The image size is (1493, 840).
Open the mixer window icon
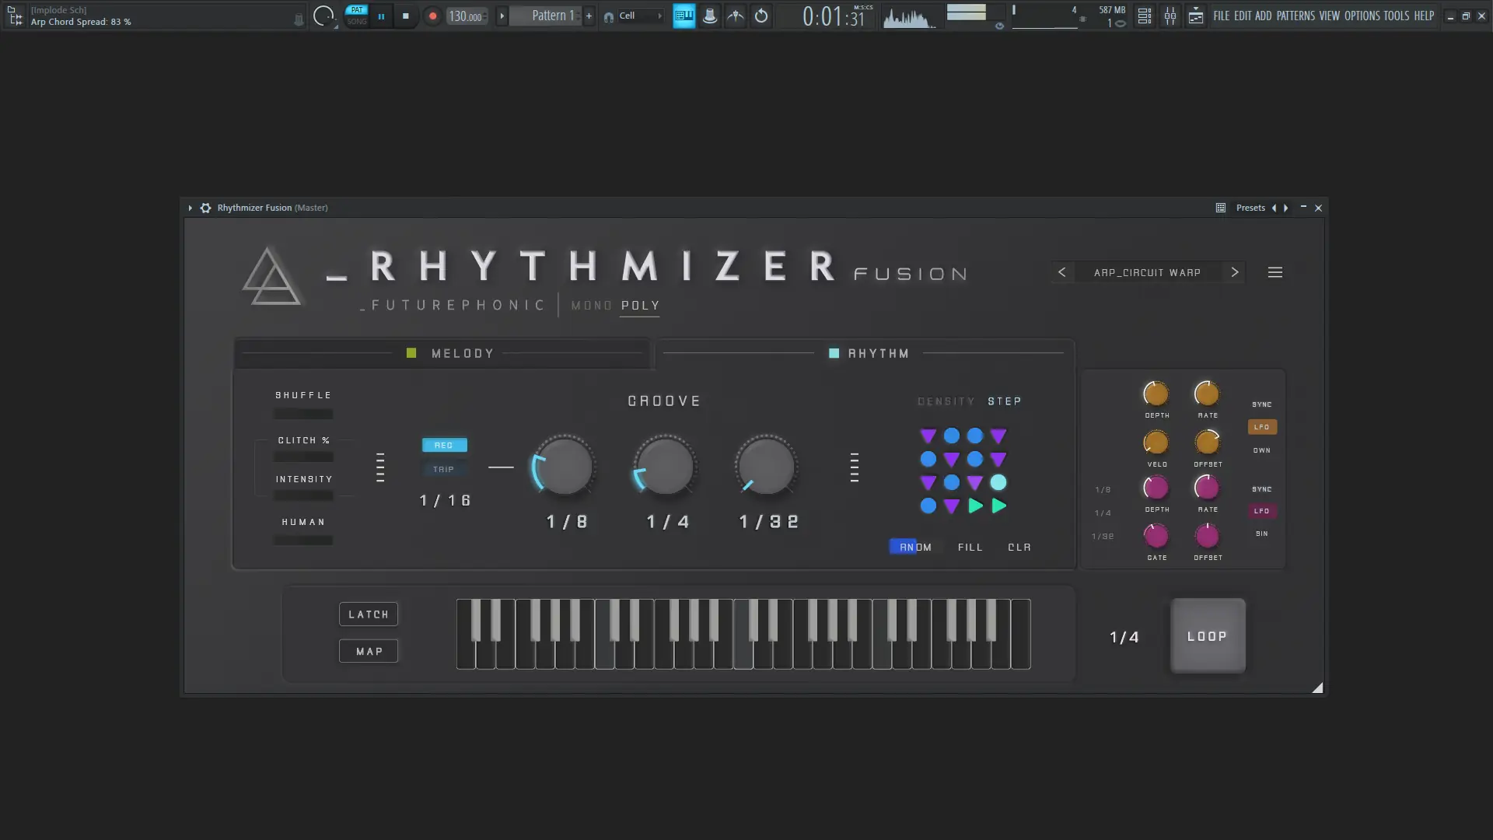coord(1170,16)
